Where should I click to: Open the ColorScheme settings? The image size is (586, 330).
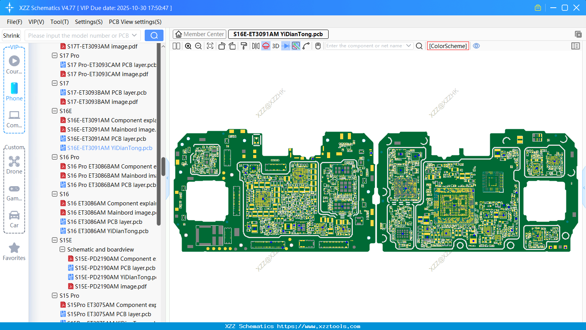pyautogui.click(x=447, y=46)
